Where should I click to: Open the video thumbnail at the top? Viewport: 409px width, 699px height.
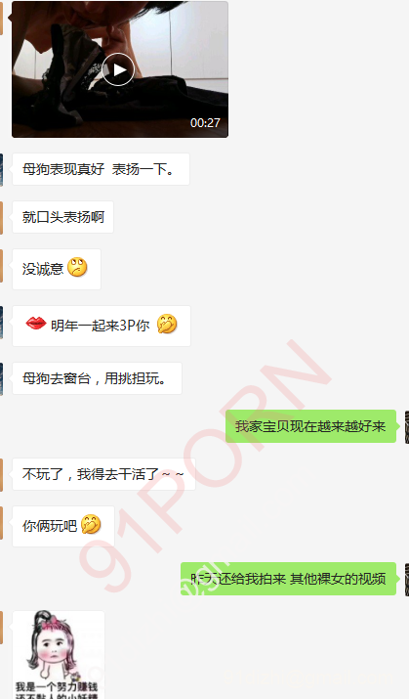coord(120,69)
